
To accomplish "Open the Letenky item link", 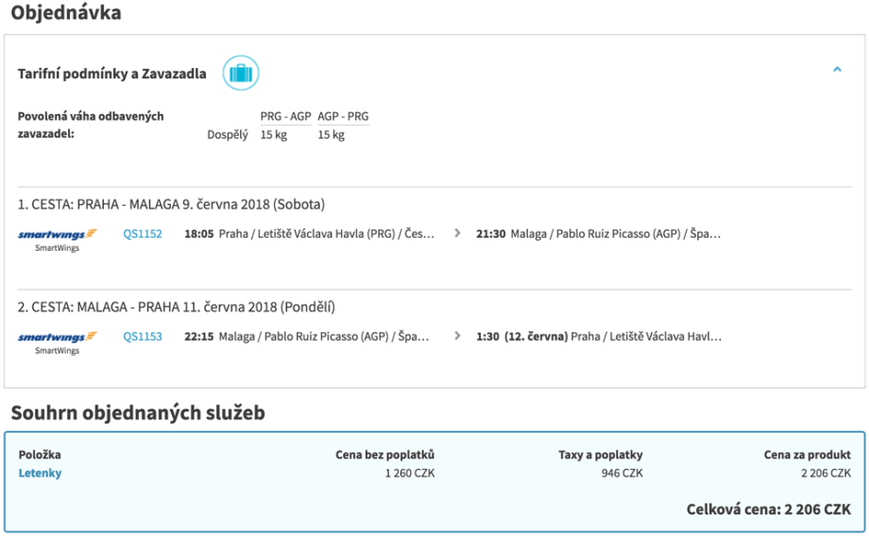I will click(x=40, y=473).
